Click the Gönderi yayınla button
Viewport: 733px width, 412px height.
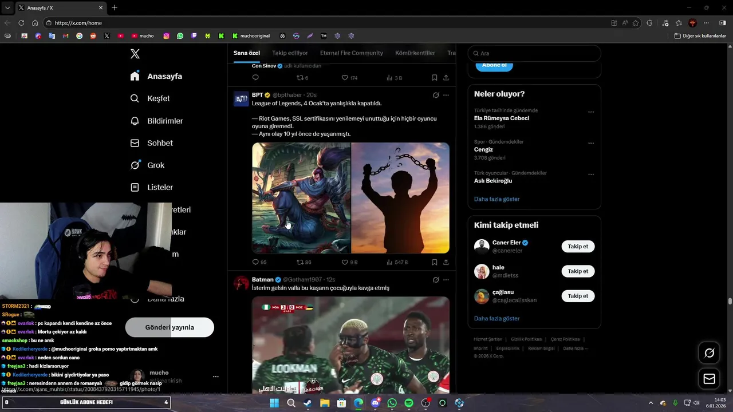[170, 327]
